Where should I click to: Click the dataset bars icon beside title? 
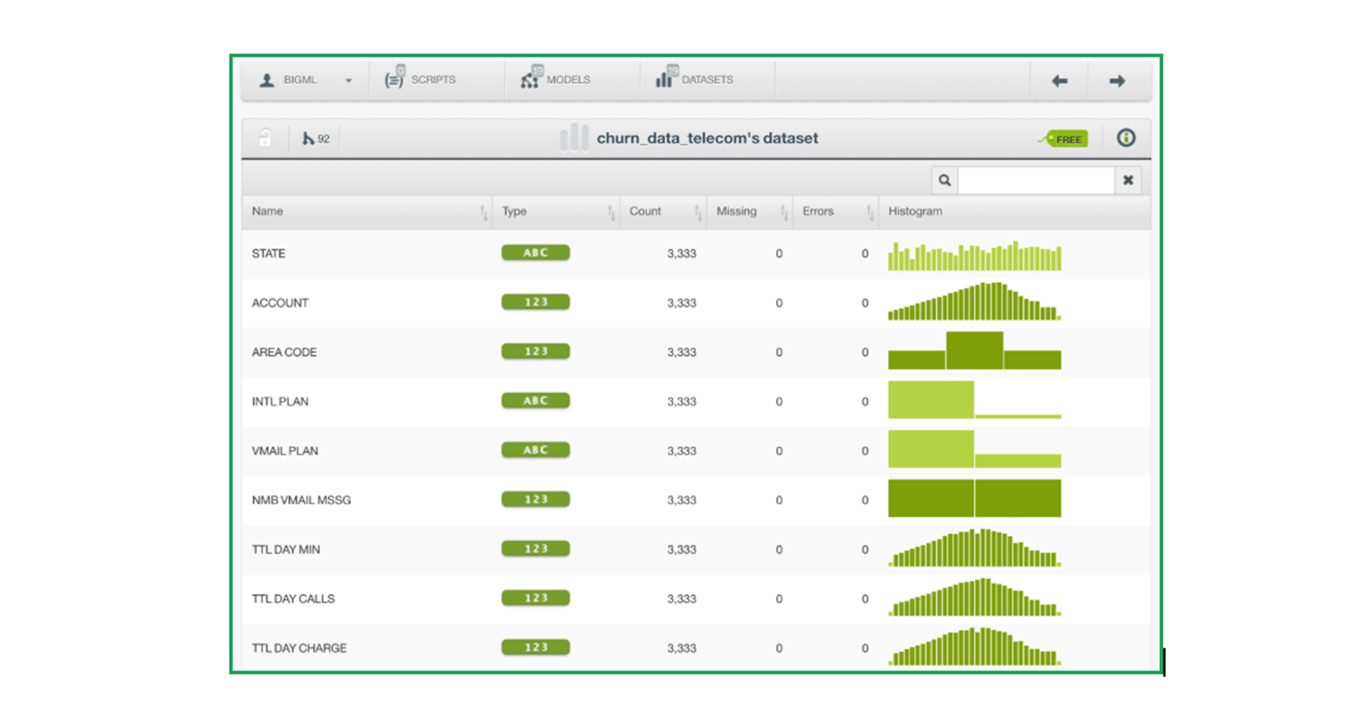point(574,138)
